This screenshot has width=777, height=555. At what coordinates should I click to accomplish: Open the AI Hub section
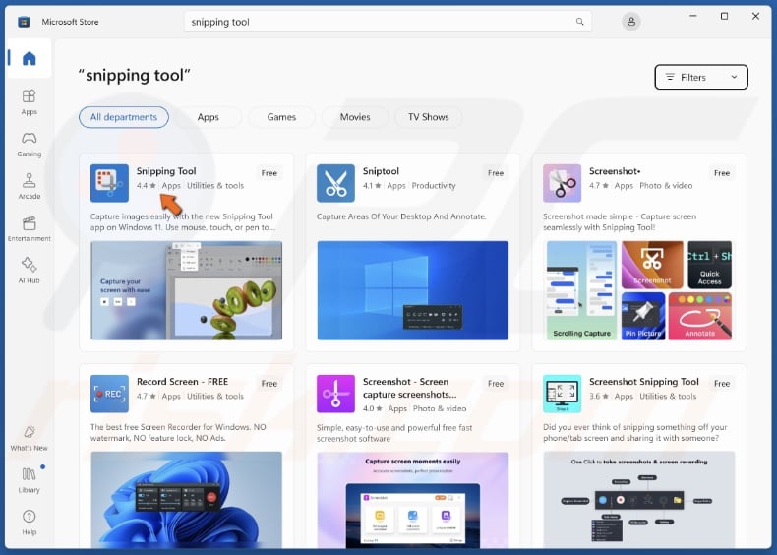[x=30, y=271]
